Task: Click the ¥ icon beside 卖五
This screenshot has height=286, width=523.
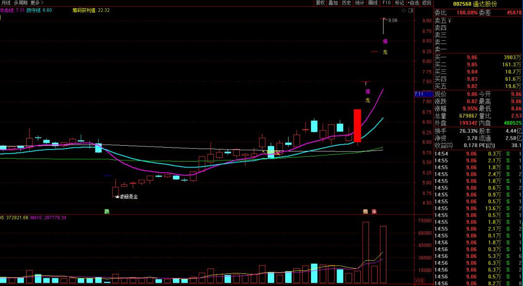Action: (449, 21)
